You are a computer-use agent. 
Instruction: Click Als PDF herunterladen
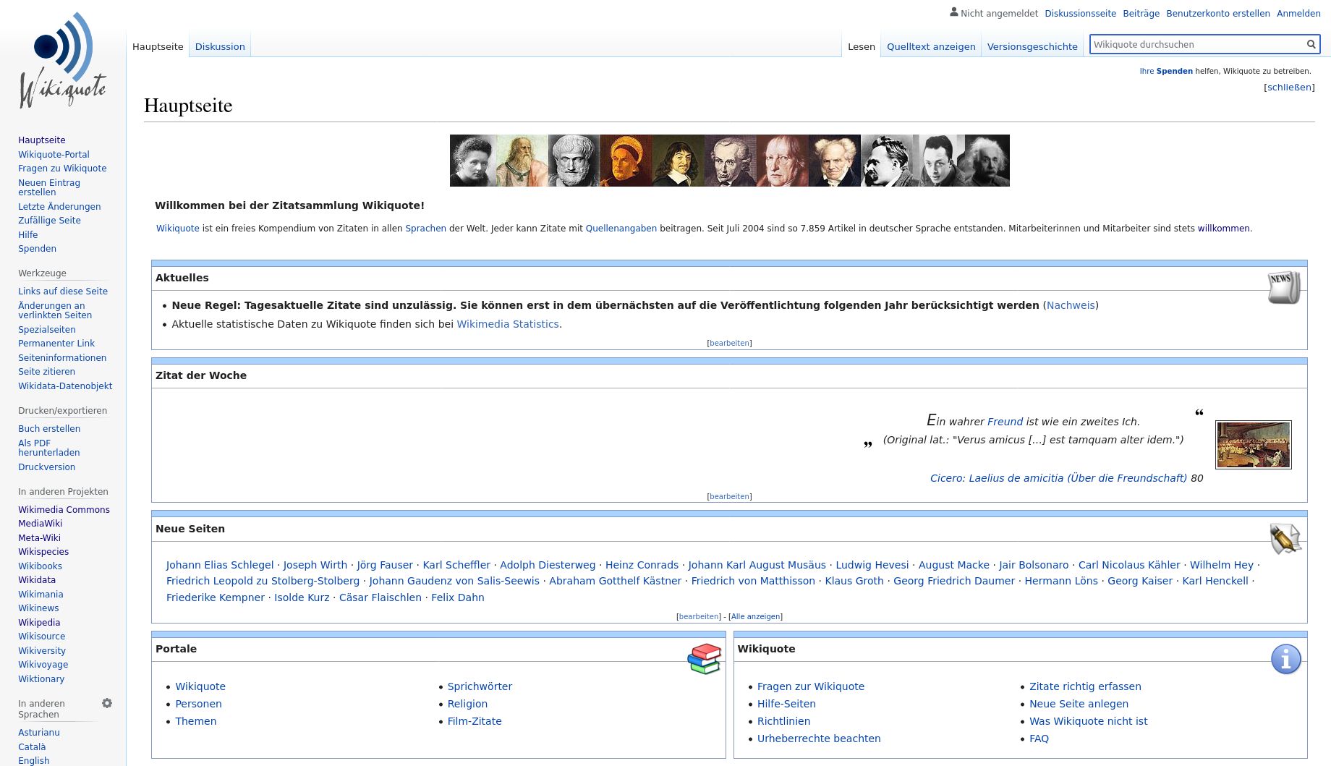click(x=49, y=448)
